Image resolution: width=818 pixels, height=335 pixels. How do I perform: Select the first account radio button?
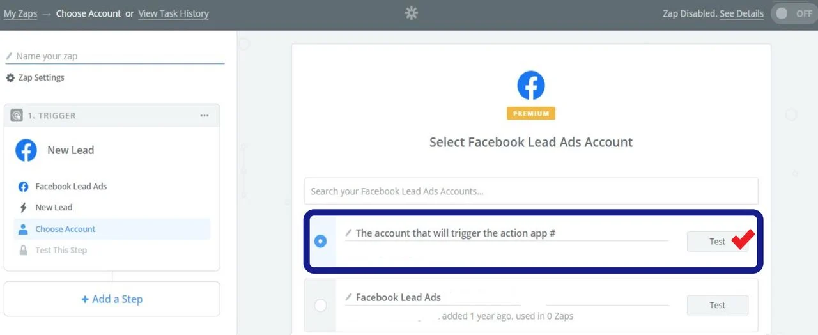click(321, 241)
